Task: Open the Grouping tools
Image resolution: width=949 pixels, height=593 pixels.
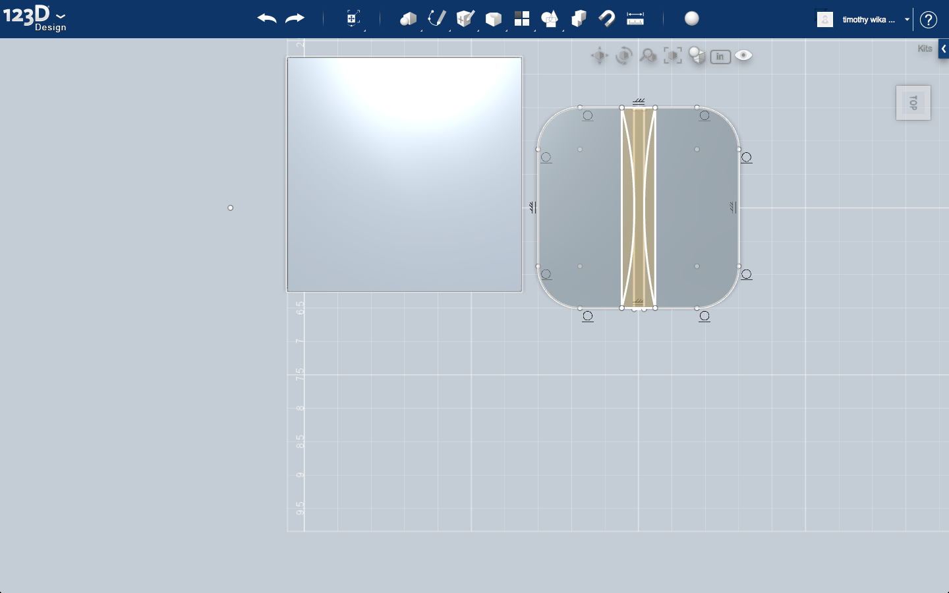Action: tap(550, 19)
